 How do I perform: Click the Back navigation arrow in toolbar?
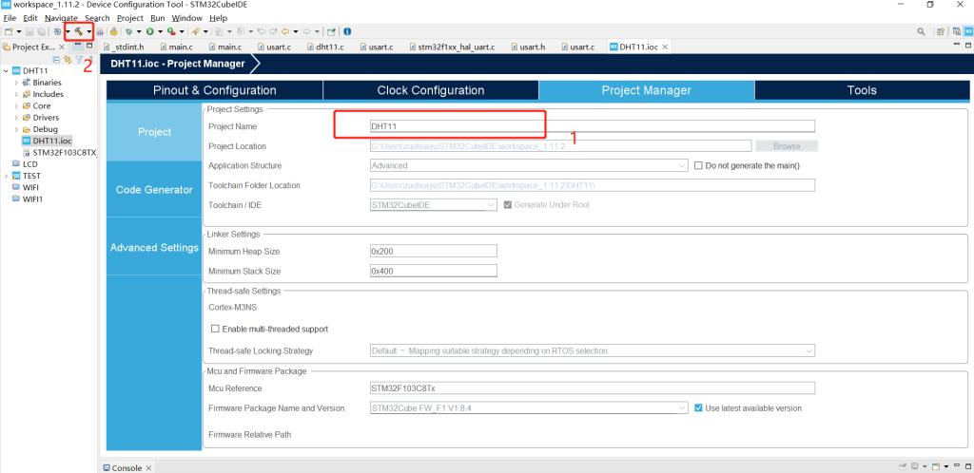[x=285, y=31]
